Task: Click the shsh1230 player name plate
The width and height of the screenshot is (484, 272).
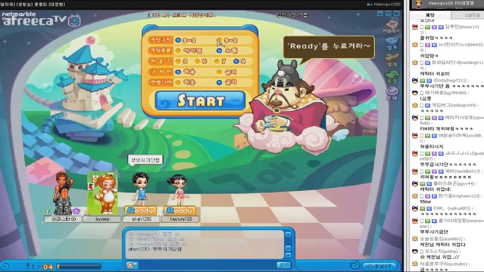Action: point(141,219)
